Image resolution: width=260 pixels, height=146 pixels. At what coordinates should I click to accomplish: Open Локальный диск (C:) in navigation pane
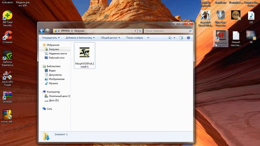(57, 96)
